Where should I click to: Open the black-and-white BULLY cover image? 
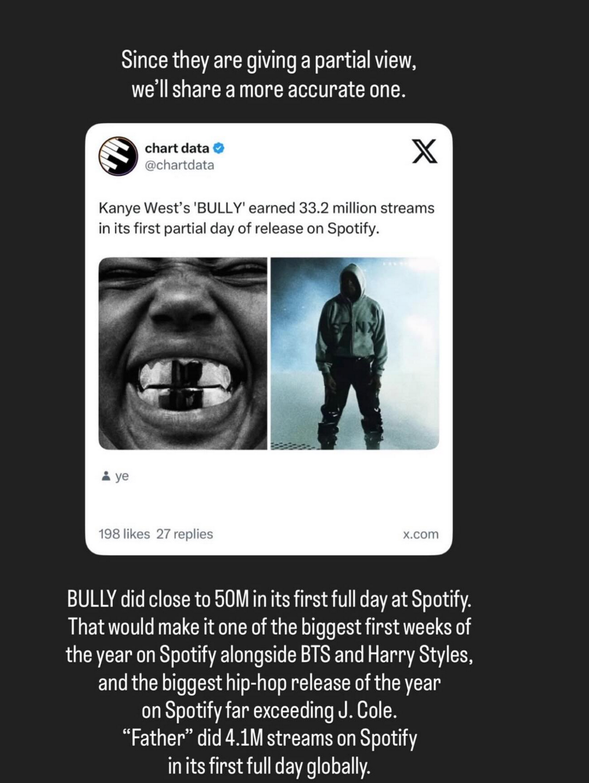coord(183,354)
